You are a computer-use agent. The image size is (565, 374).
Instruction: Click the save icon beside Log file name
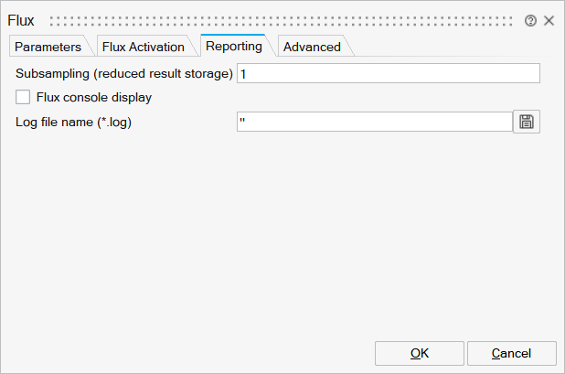coord(527,122)
